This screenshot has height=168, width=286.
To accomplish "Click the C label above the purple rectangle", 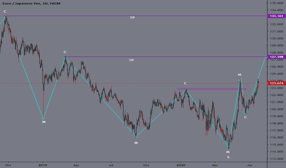I will (x=185, y=83).
